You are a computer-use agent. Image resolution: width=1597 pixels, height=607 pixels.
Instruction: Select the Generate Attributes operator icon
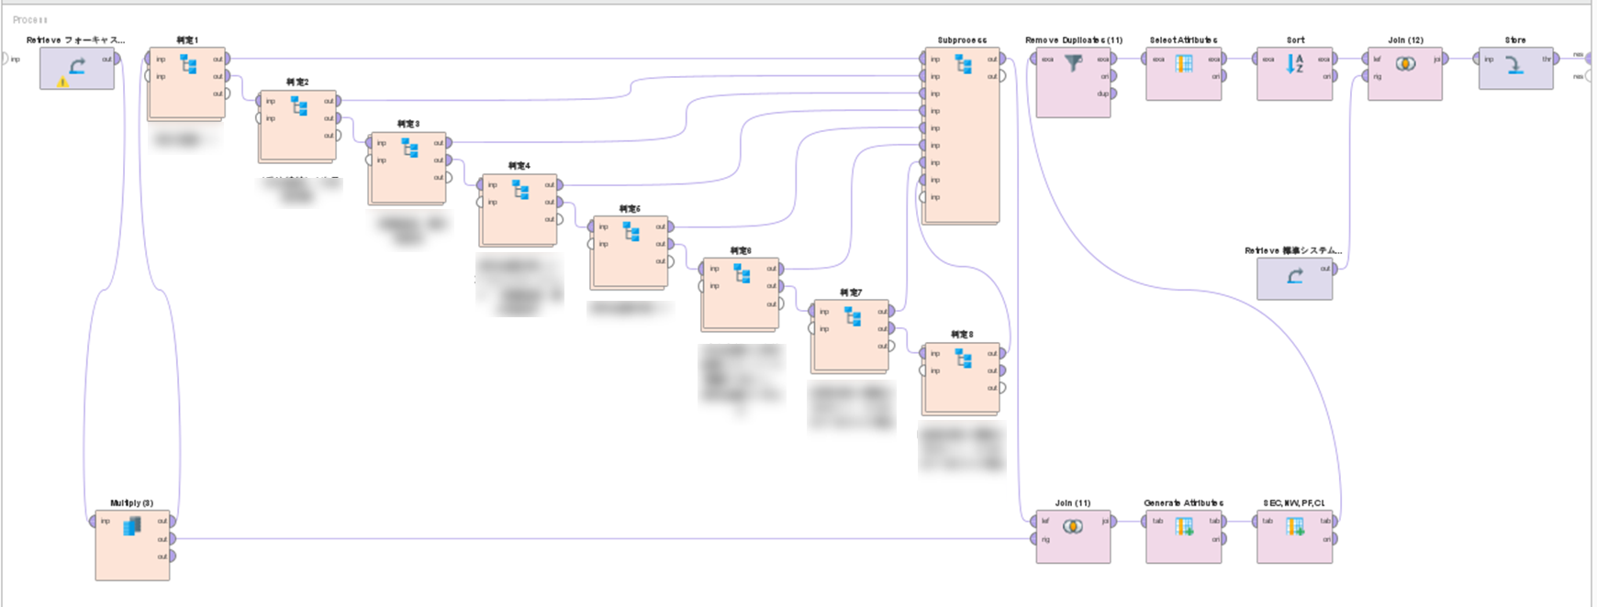point(1184,526)
